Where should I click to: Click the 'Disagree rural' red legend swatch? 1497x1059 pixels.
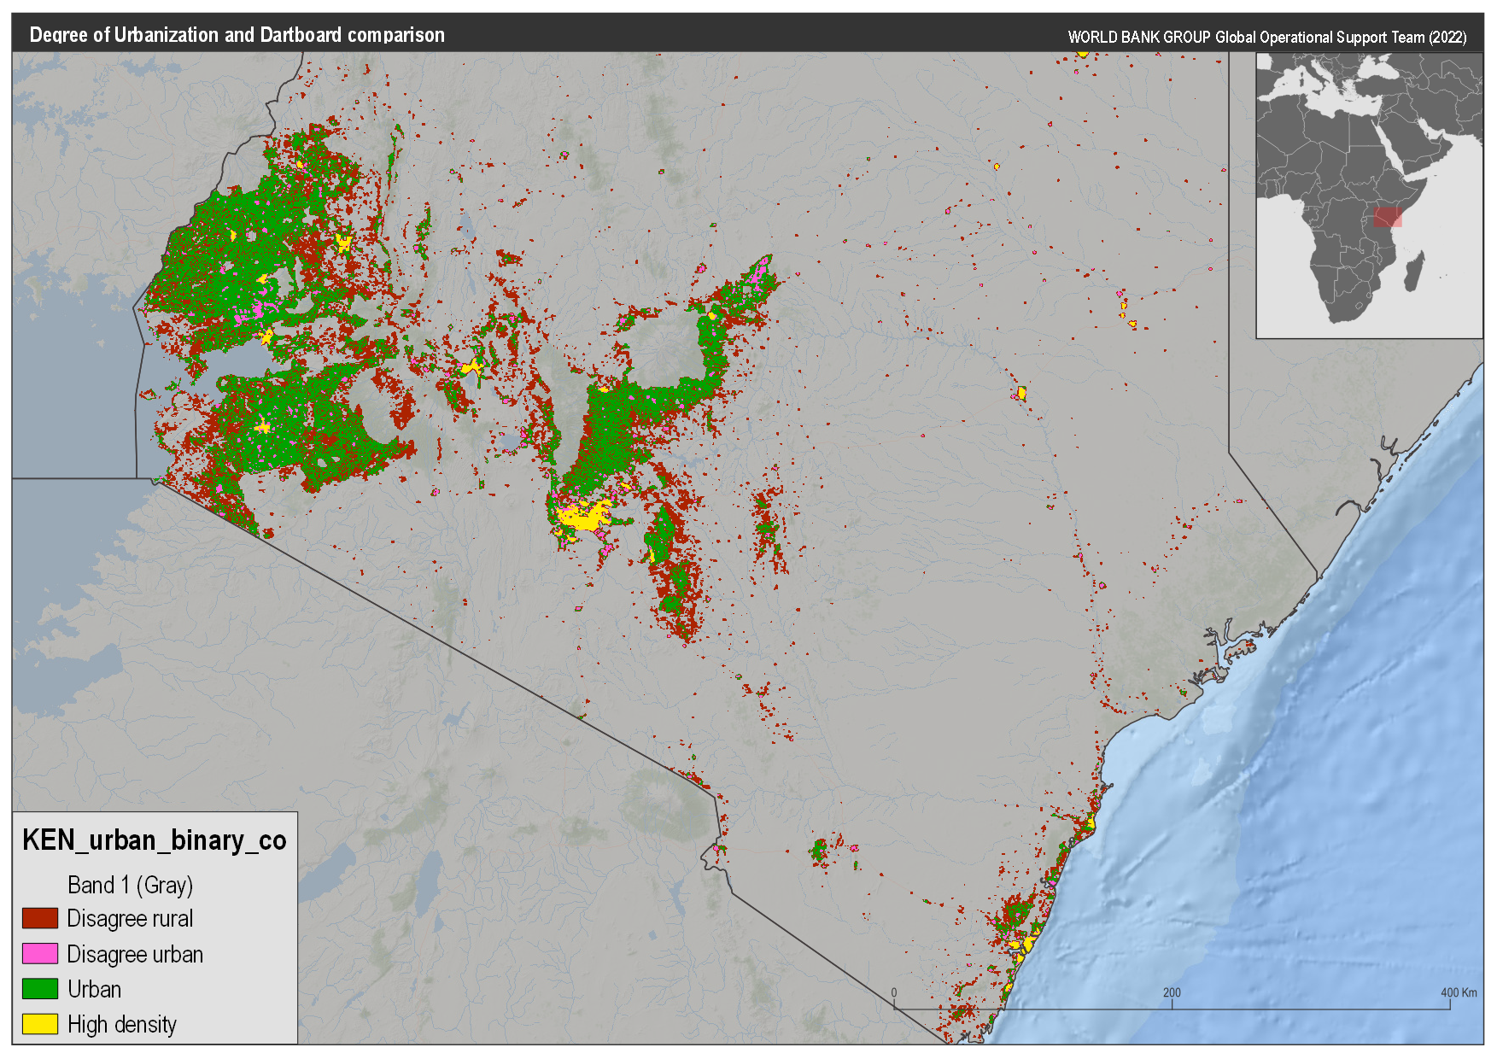click(x=38, y=919)
